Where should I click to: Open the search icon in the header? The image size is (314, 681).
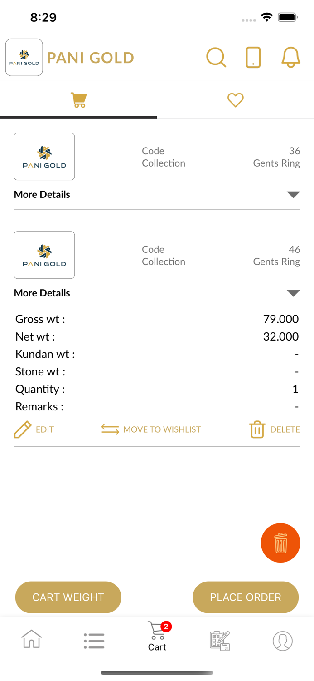point(216,57)
